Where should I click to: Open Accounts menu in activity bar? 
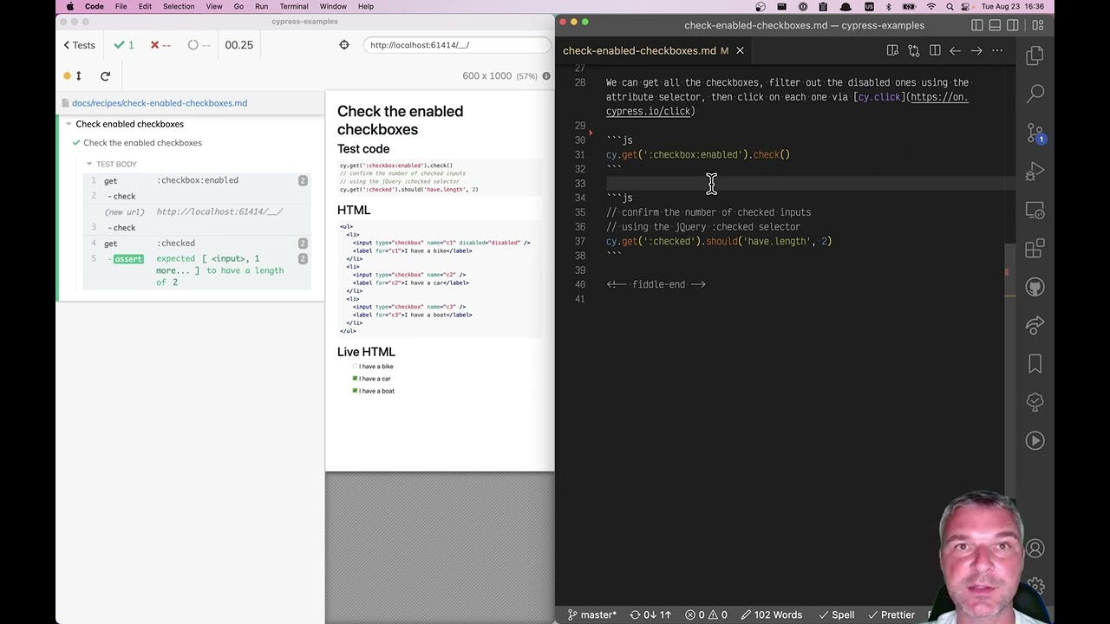[x=1035, y=549]
